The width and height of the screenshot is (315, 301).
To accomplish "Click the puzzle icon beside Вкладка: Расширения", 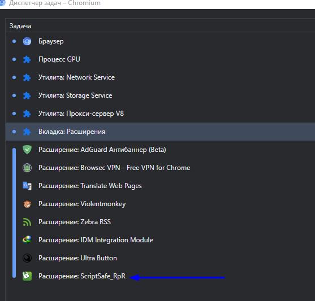I will click(27, 132).
